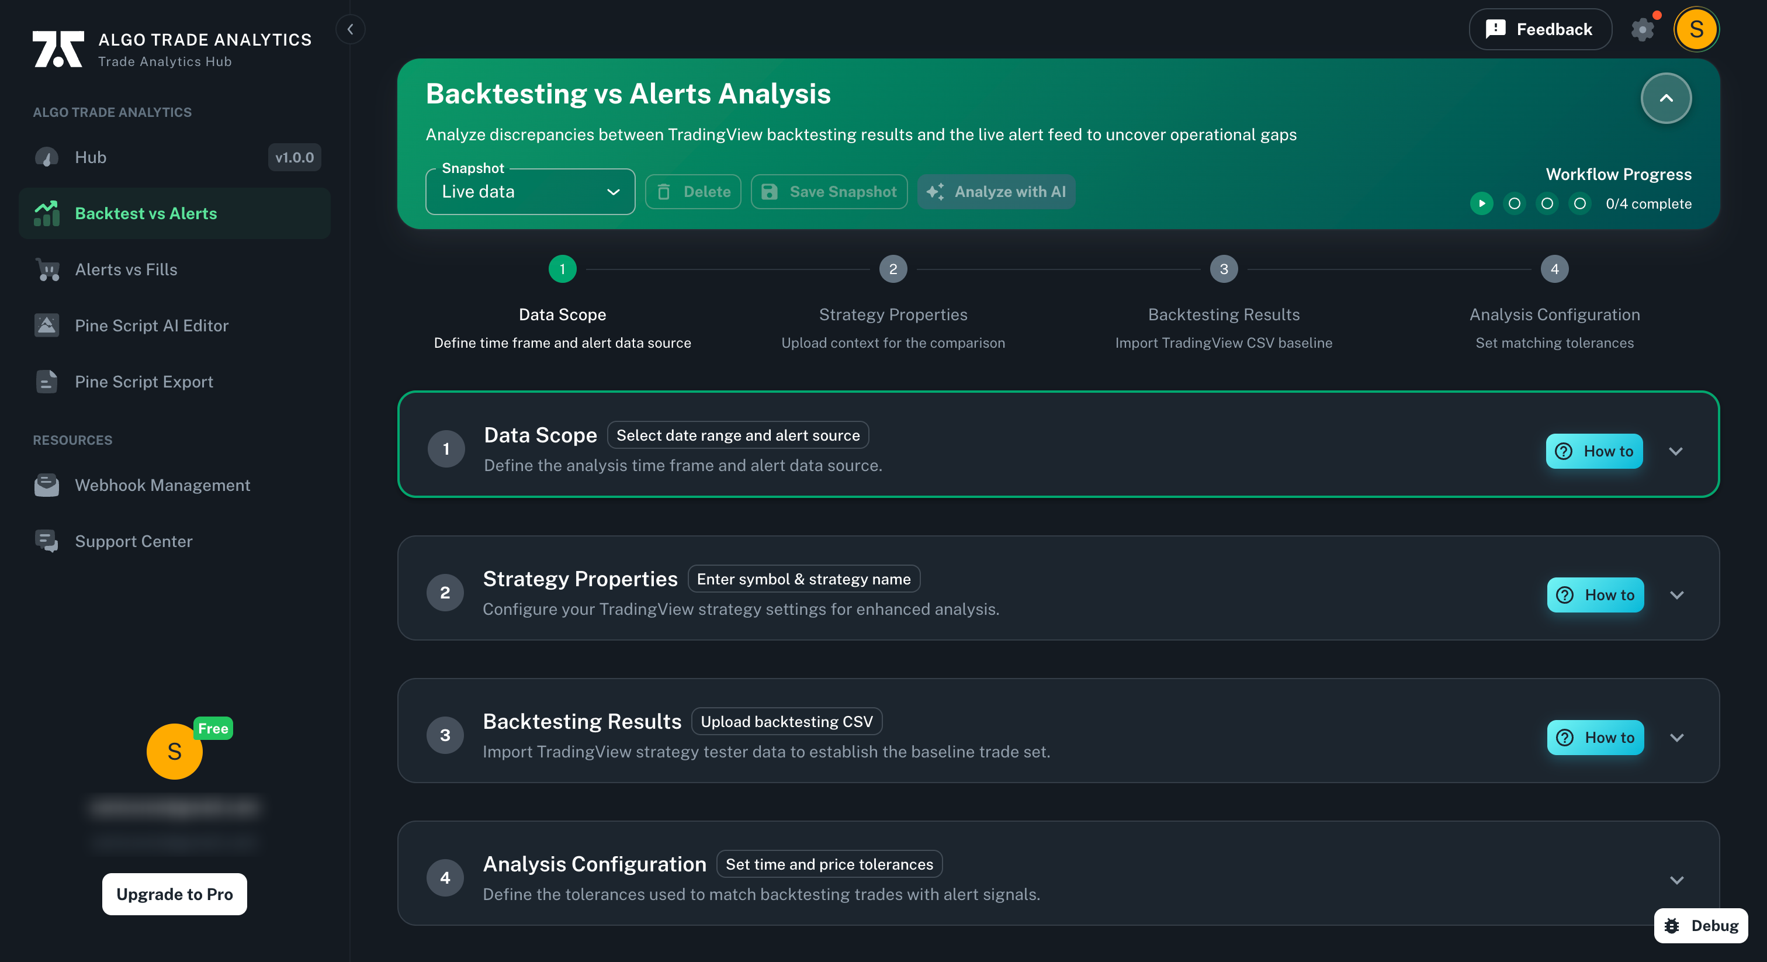Select the Alerts vs Fills sidebar icon

(x=46, y=269)
